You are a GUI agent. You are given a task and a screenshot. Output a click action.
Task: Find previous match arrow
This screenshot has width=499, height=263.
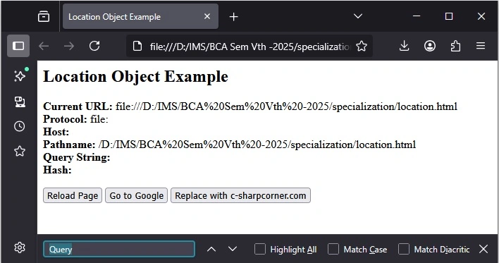211,250
